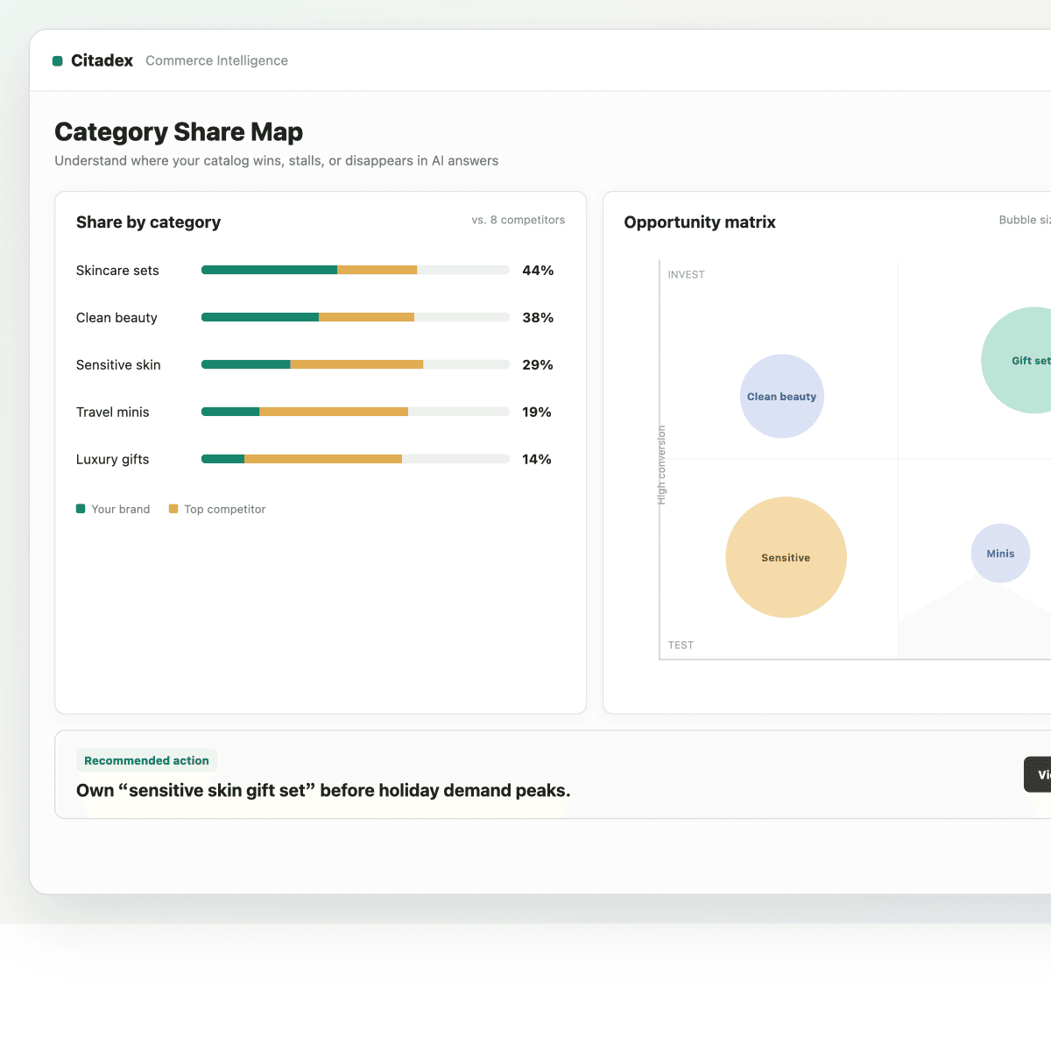Click the Recommended action badge
This screenshot has height=1051, width=1051.
coord(146,760)
